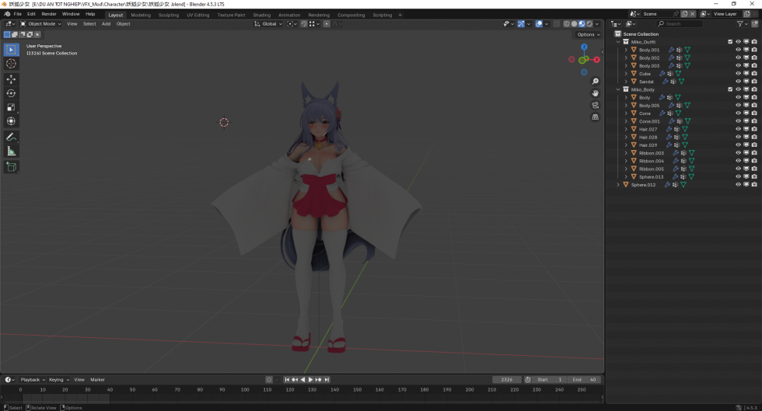
Task: Open viewport Select menu
Action: click(x=89, y=24)
